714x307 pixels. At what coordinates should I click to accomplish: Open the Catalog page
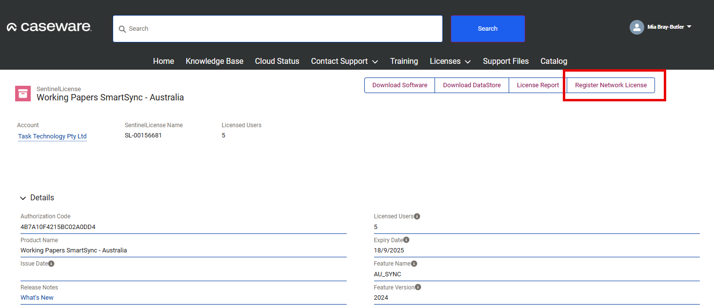(554, 61)
